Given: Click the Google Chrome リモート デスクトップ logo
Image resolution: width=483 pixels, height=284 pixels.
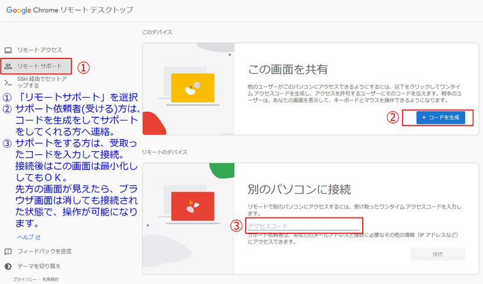Looking at the screenshot, I should (69, 10).
